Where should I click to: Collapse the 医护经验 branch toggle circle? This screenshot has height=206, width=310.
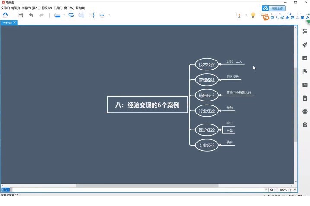tap(220, 130)
